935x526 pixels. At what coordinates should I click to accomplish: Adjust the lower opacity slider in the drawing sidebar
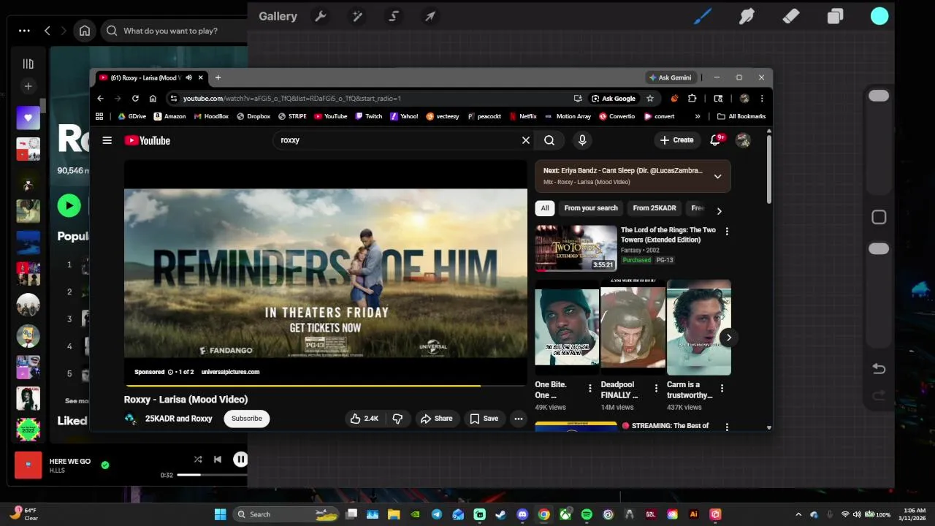pos(879,249)
